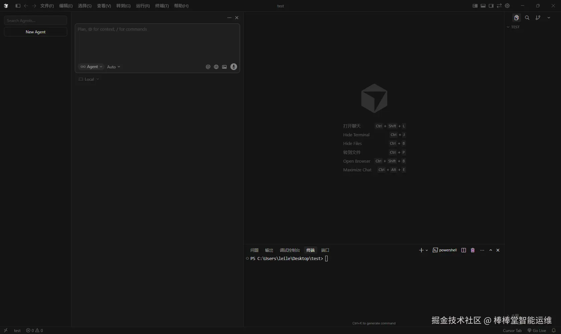Start voice input with the microphone icon
Image resolution: width=561 pixels, height=334 pixels.
tap(234, 67)
